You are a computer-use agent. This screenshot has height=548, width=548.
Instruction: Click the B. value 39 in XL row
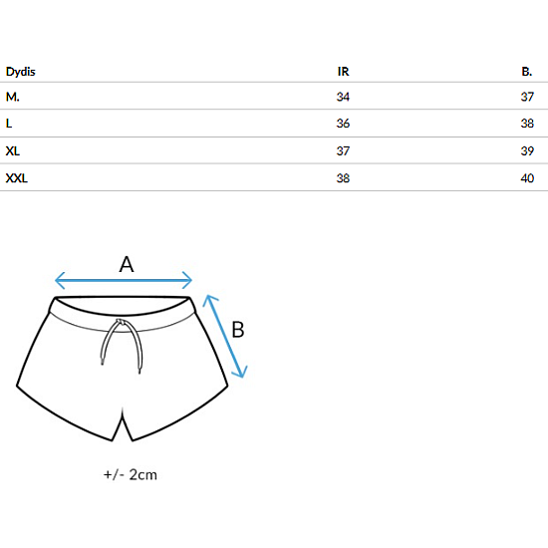(527, 151)
